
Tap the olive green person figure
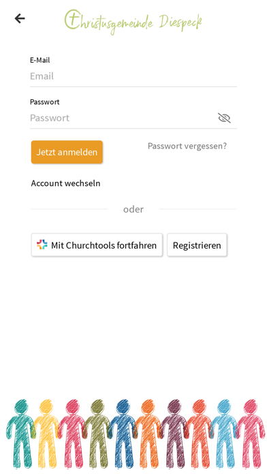click(x=97, y=434)
